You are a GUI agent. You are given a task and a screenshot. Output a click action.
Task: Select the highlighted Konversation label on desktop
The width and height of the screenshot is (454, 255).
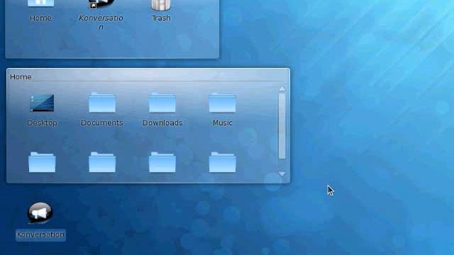pyautogui.click(x=40, y=234)
